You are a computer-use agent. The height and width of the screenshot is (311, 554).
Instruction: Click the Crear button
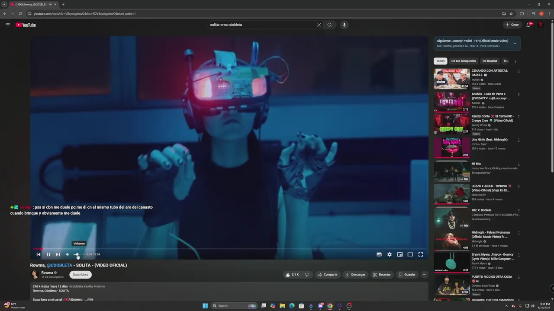point(512,25)
